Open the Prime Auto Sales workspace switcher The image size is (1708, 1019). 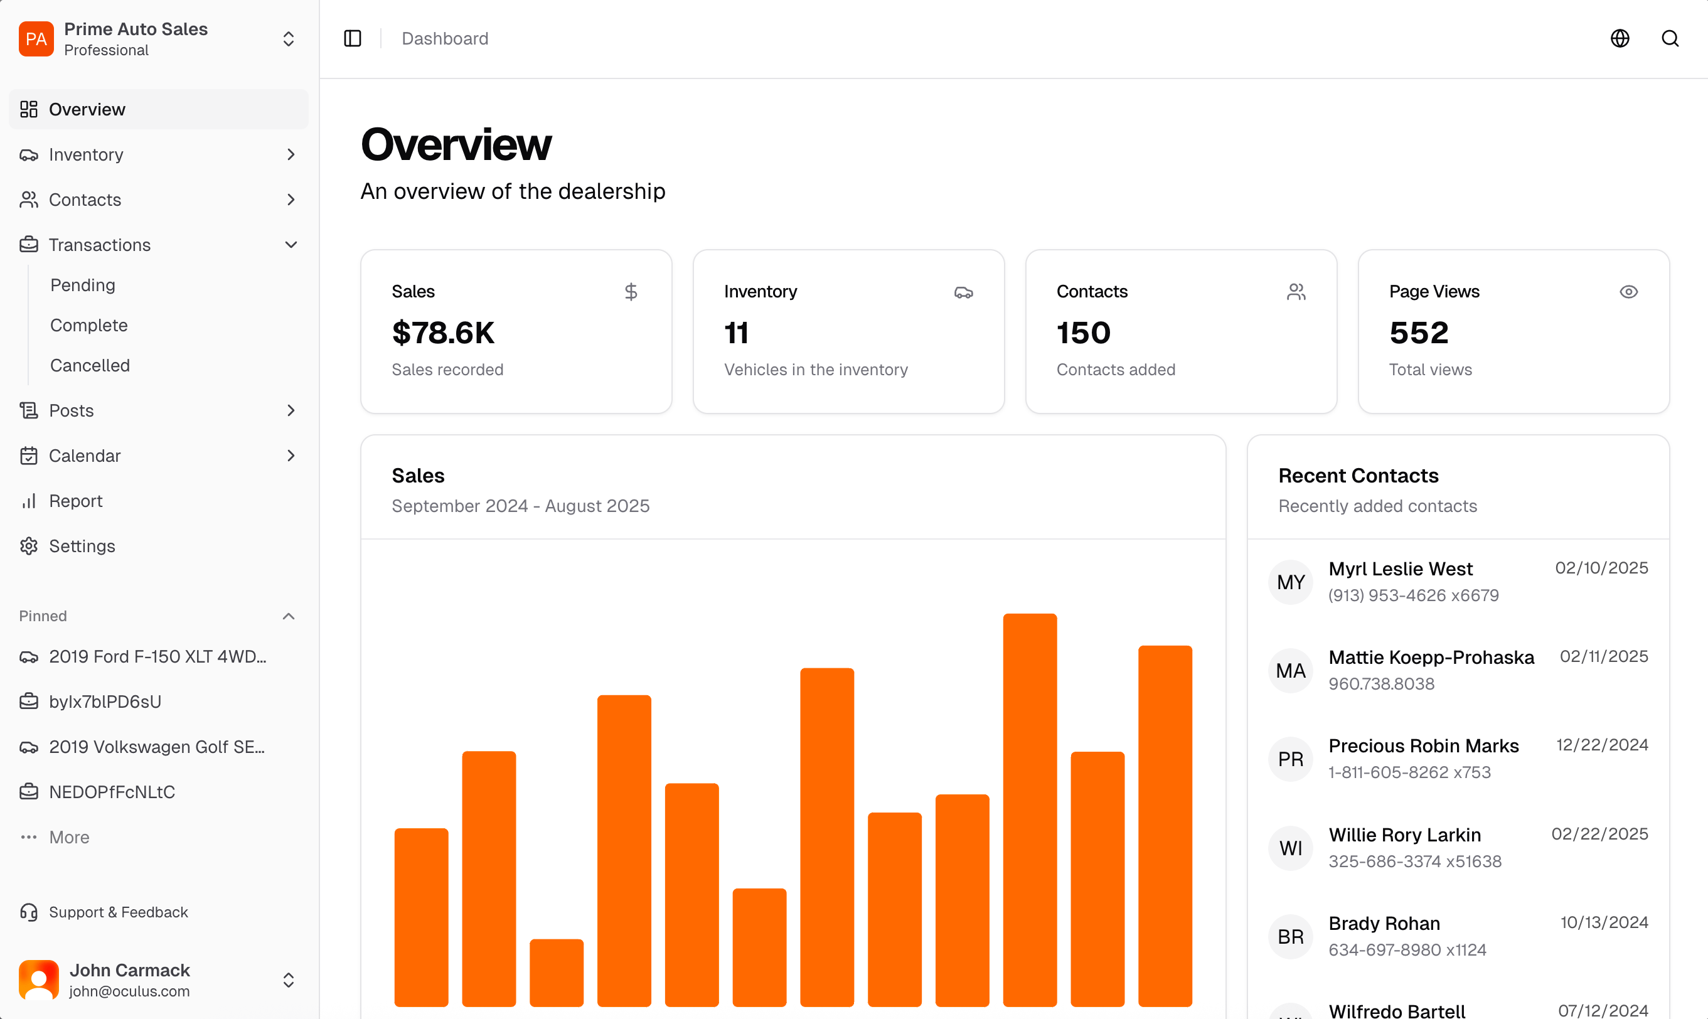[159, 38]
